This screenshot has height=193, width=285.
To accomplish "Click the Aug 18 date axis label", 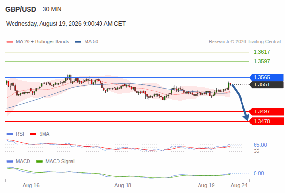I will pyautogui.click(x=123, y=186).
